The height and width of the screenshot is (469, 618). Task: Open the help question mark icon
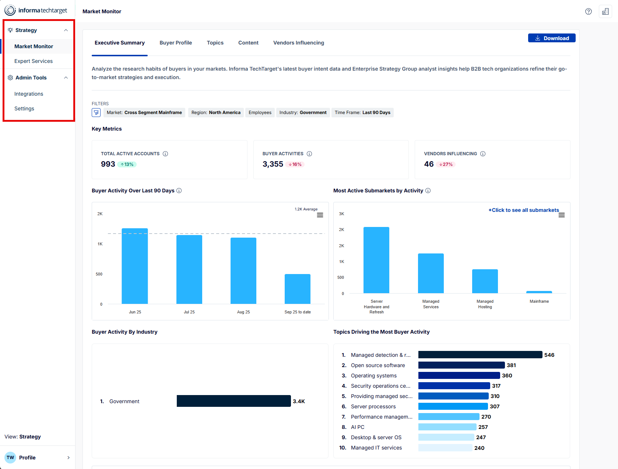[589, 11]
